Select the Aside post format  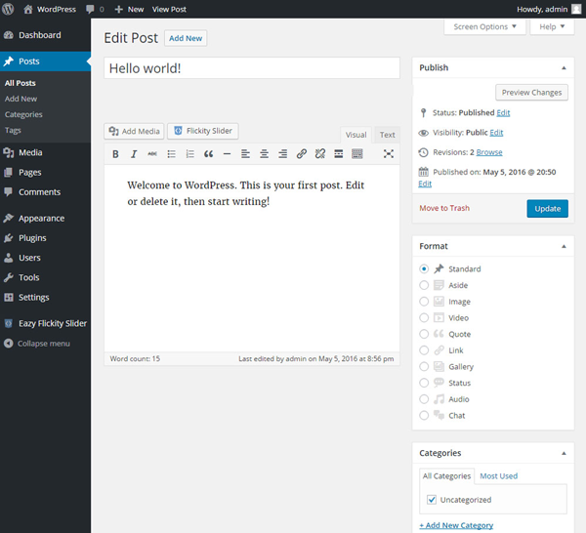point(424,285)
